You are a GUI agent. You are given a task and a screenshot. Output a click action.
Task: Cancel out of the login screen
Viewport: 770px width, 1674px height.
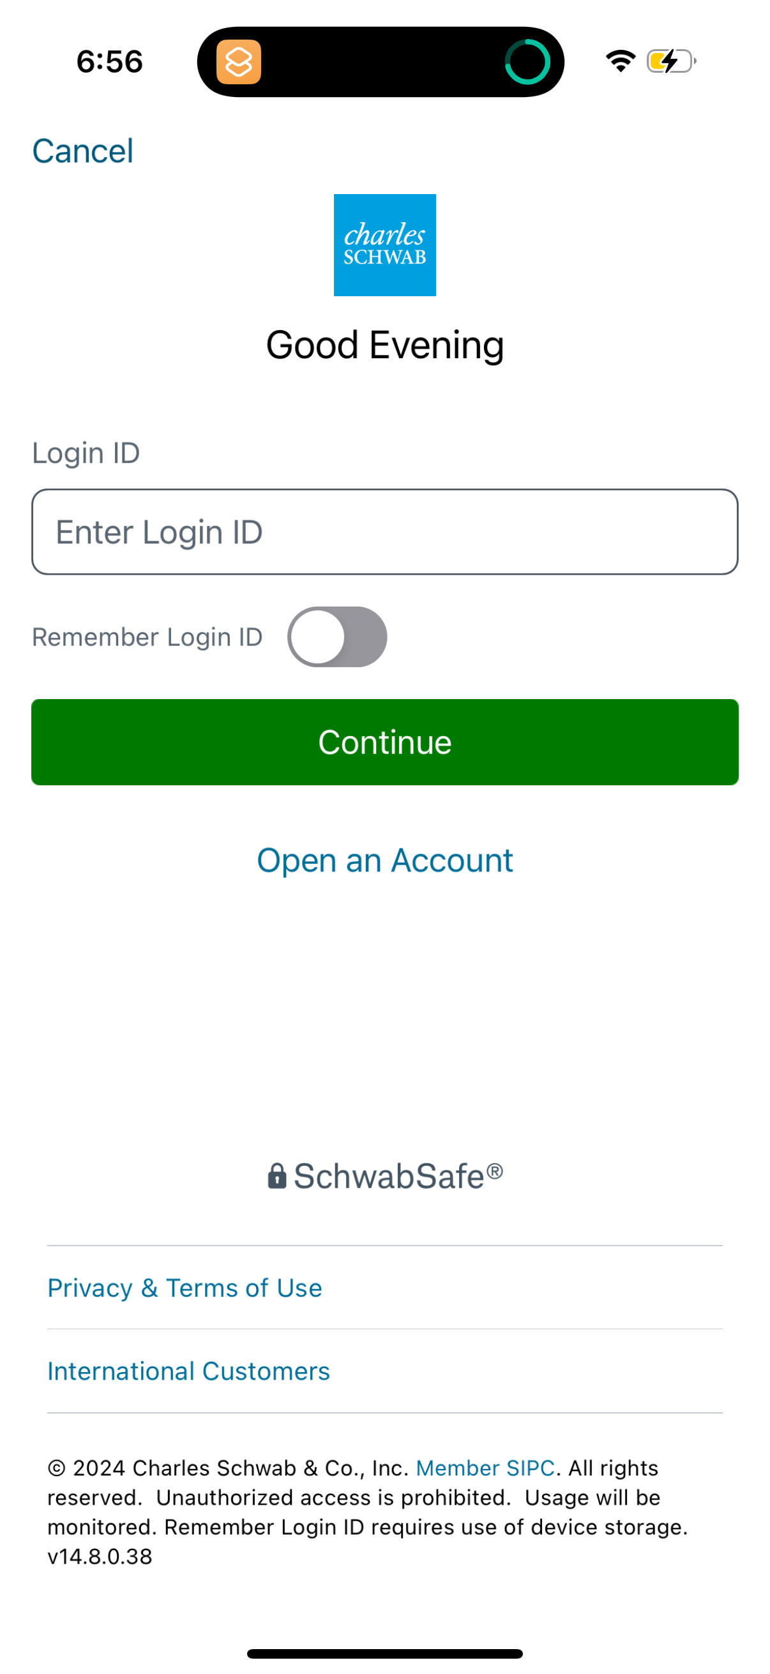(83, 150)
